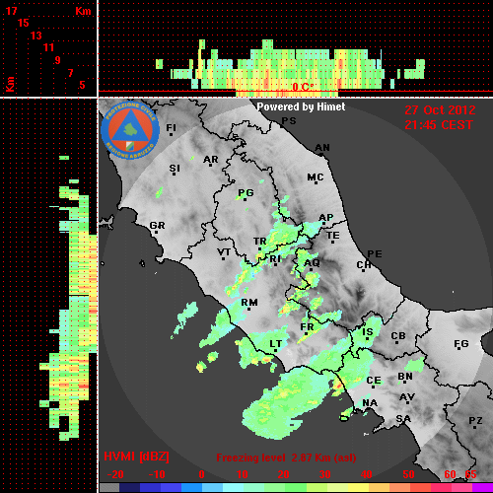Select the FI city marker on the map
The width and height of the screenshot is (493, 493).
(171, 129)
